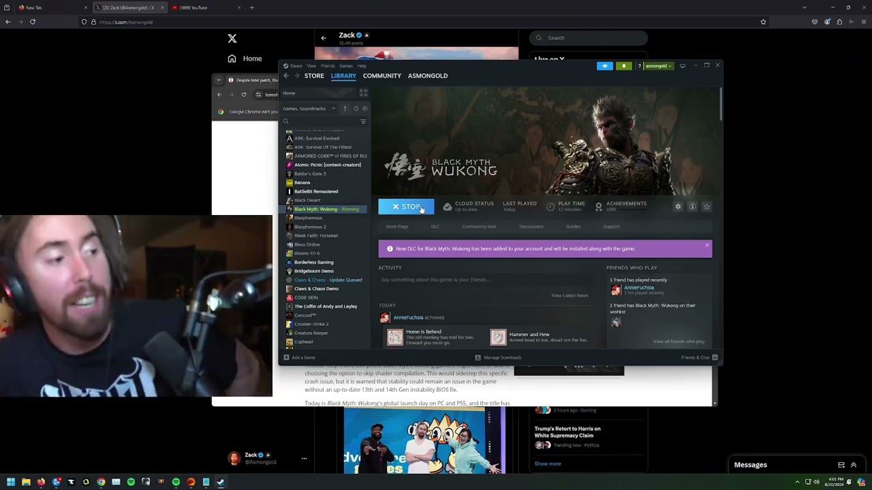View Latest News for Wukong
This screenshot has height=490, width=872.
(x=570, y=295)
